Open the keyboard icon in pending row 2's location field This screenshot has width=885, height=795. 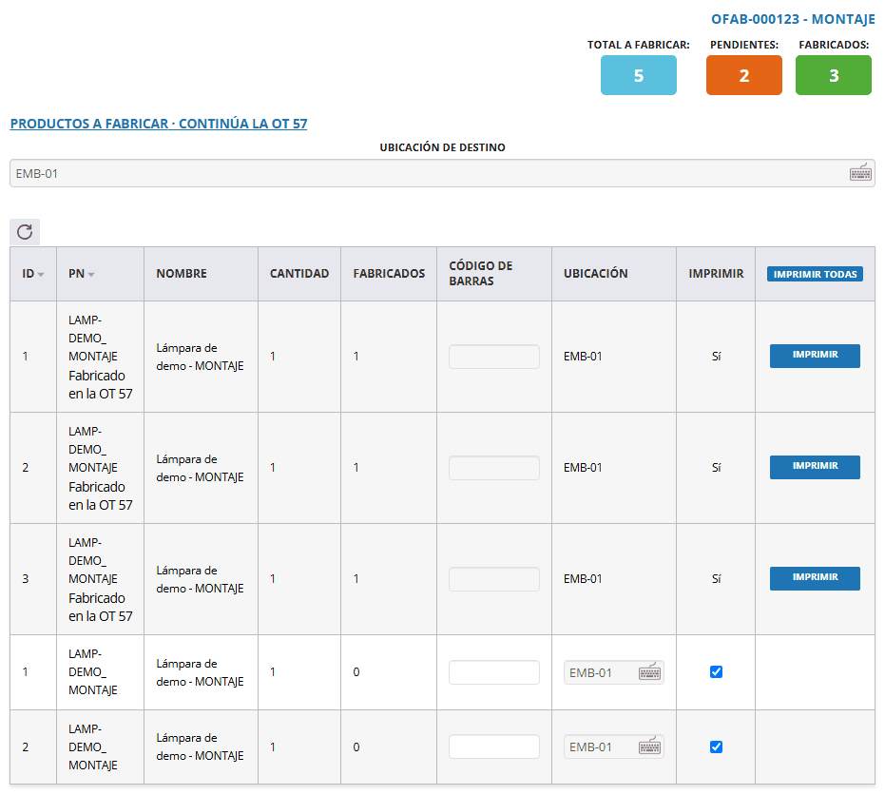[649, 747]
